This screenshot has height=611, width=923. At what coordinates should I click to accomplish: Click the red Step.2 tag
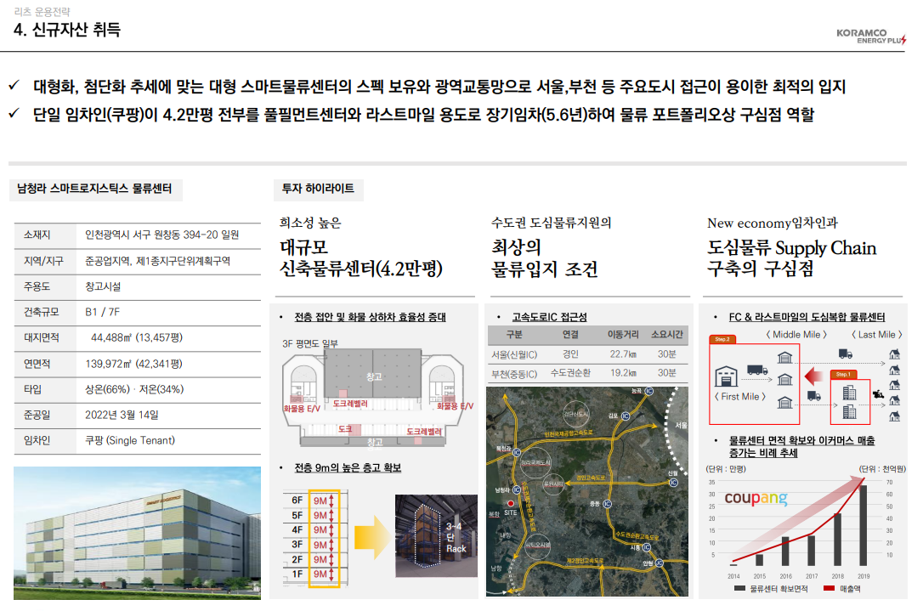722,339
